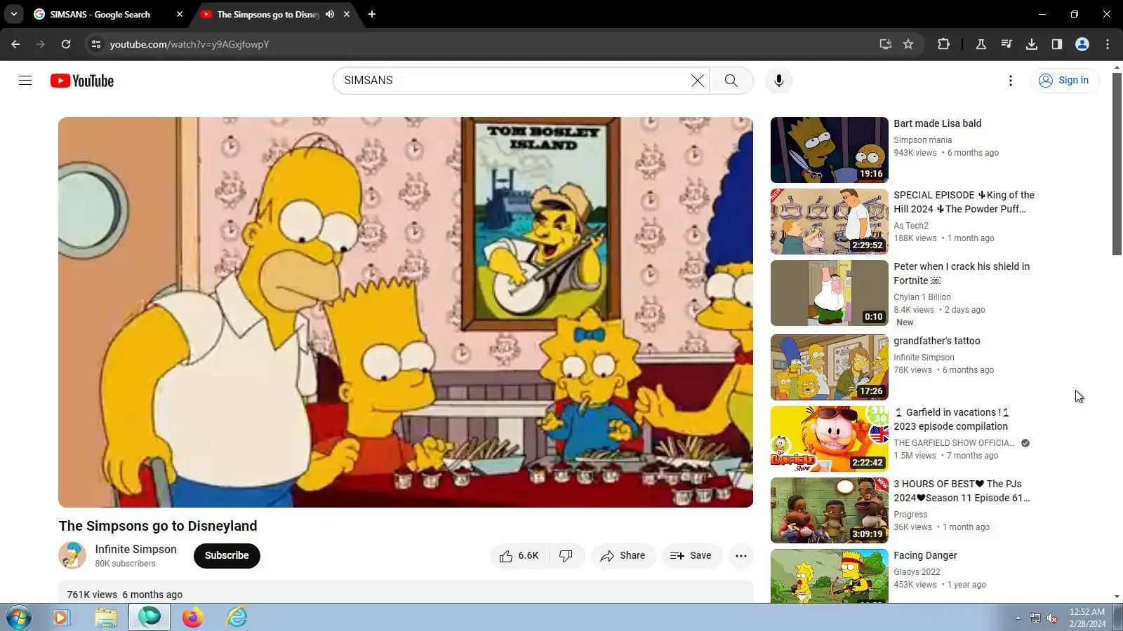
Task: Go back to the previous page
Action: [x=15, y=44]
